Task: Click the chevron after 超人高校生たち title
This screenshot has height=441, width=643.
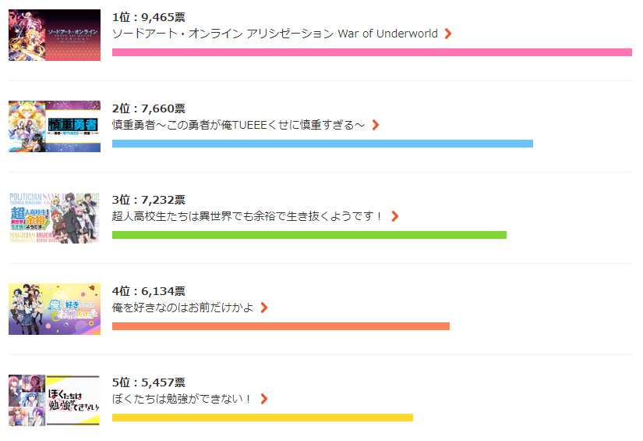Action: (394, 216)
